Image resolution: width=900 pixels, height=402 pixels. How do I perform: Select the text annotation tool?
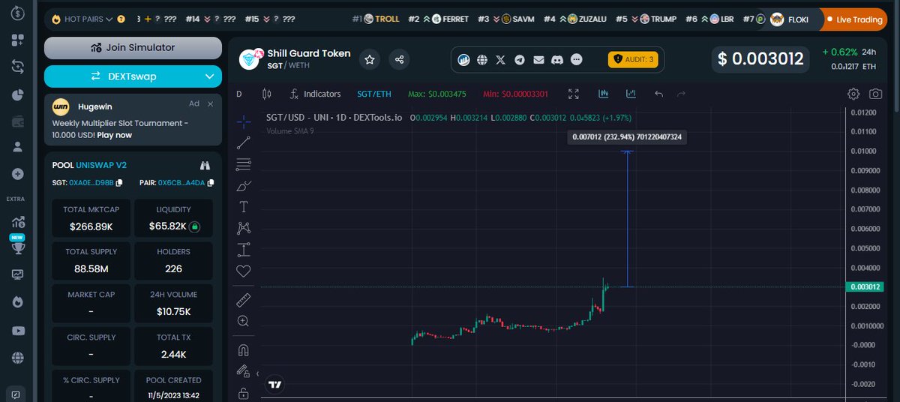tap(243, 207)
